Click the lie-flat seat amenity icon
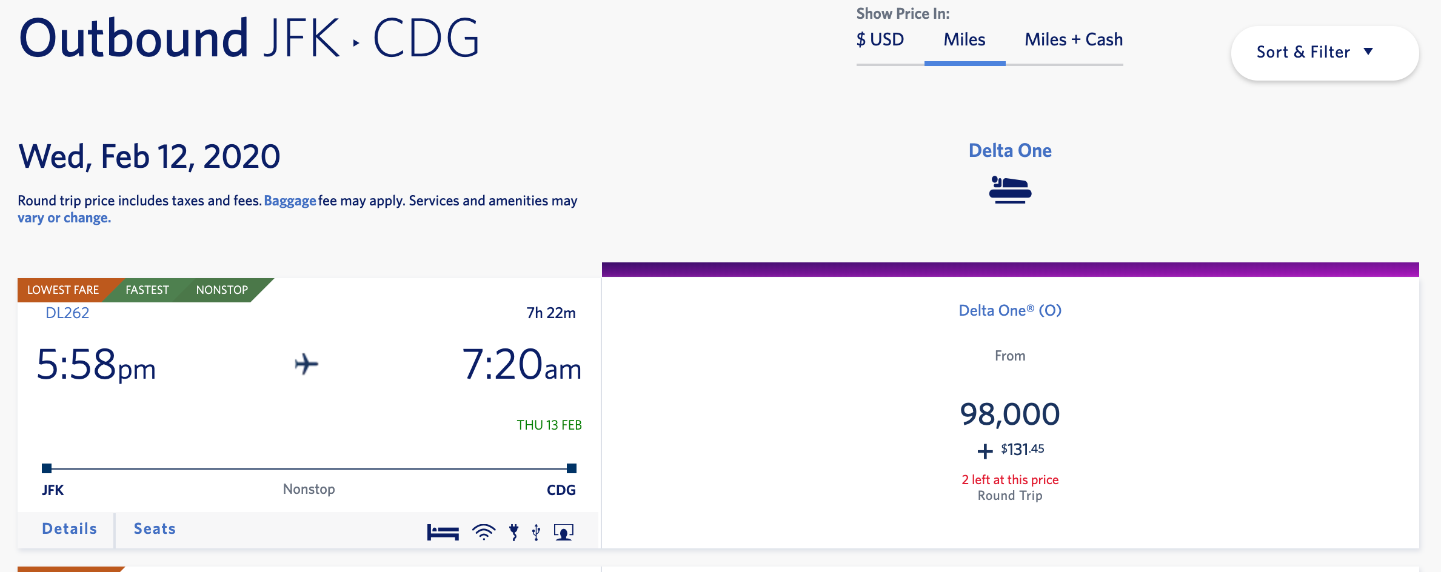Viewport: 1441px width, 572px height. pyautogui.click(x=443, y=532)
